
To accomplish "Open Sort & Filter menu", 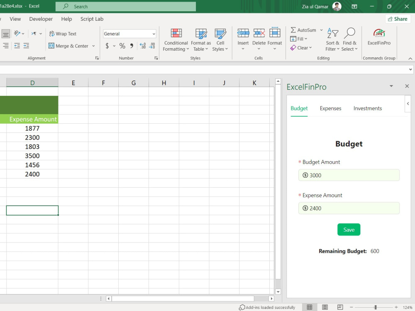I will [x=332, y=40].
